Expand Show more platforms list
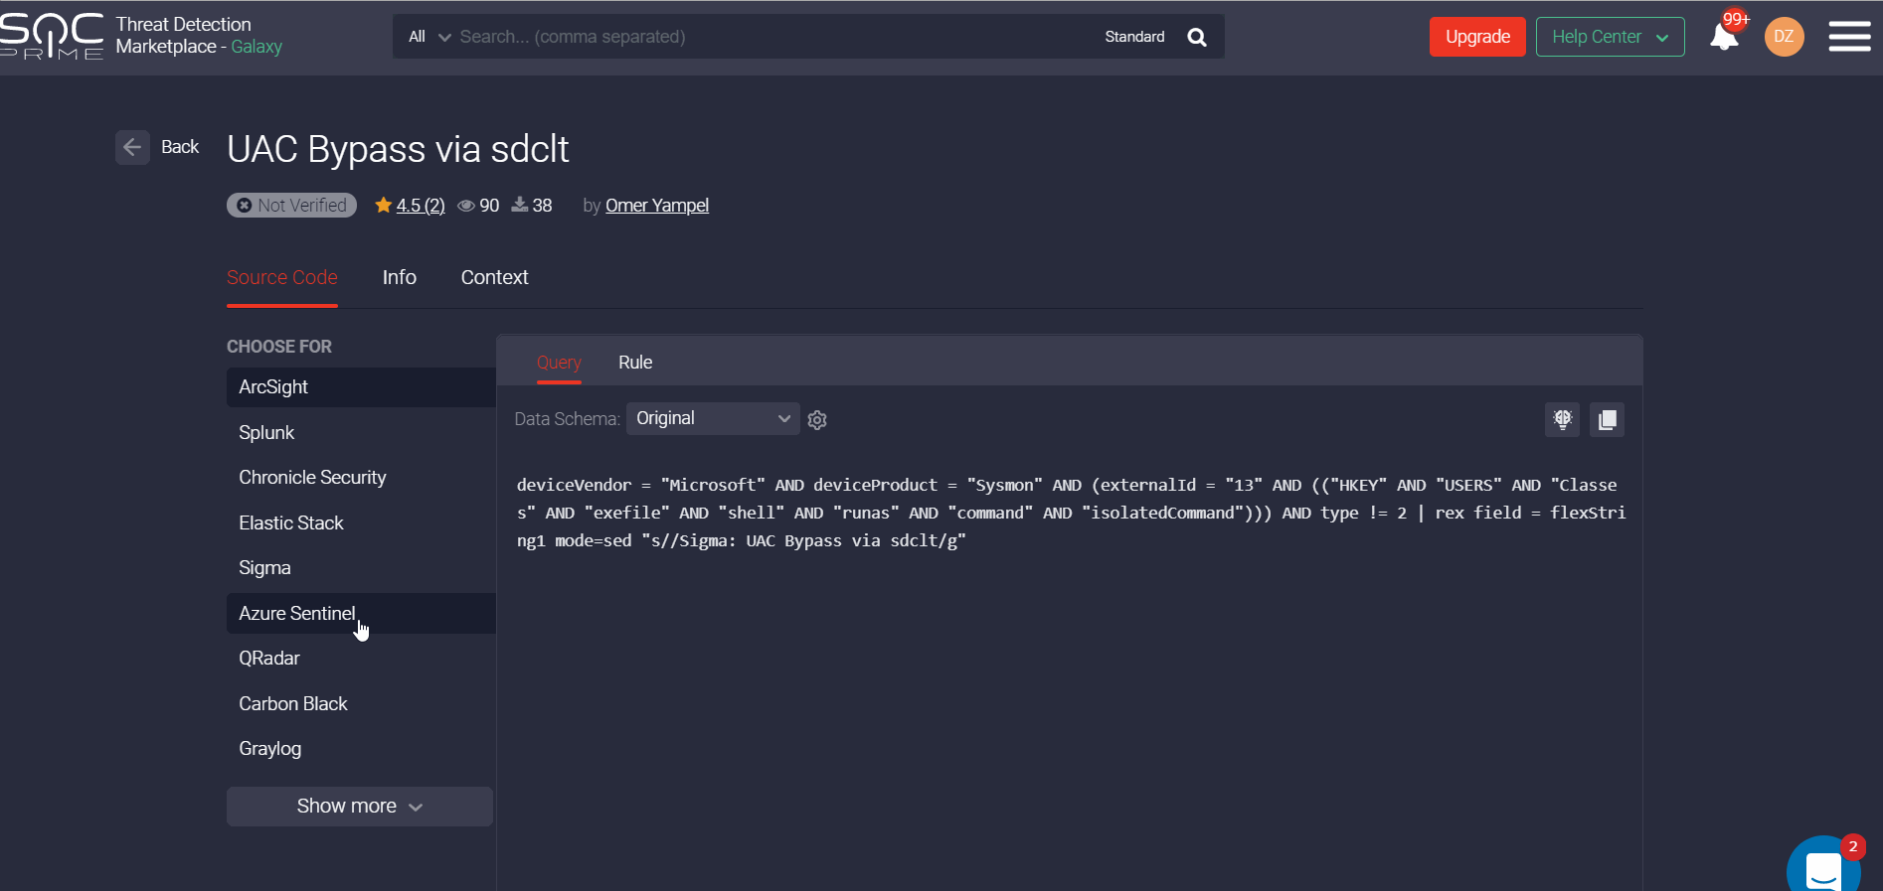The image size is (1883, 891). [x=359, y=807]
